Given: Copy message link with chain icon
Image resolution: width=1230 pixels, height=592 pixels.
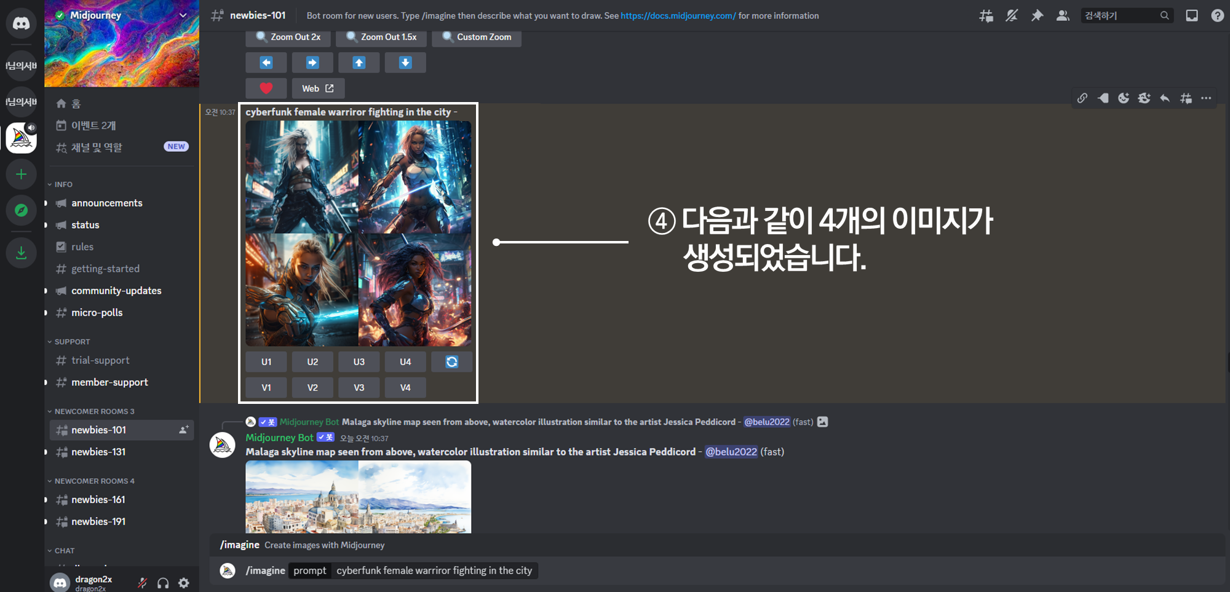Looking at the screenshot, I should (x=1082, y=98).
